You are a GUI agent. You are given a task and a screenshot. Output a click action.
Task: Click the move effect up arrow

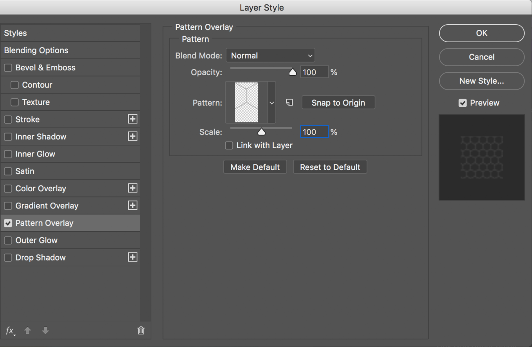27,331
